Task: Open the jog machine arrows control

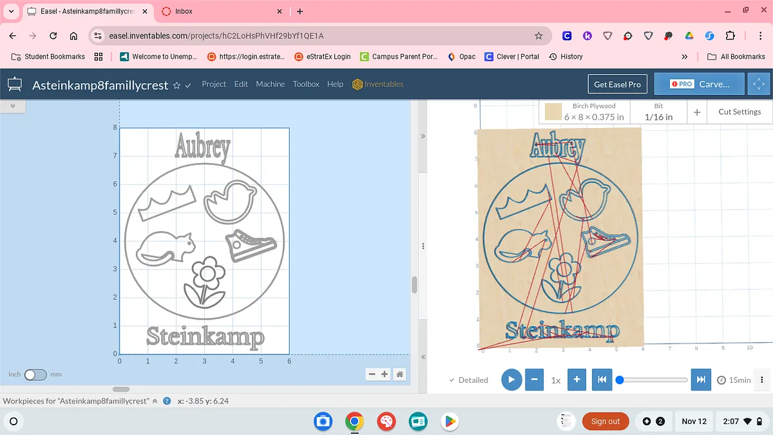Action: click(x=758, y=84)
